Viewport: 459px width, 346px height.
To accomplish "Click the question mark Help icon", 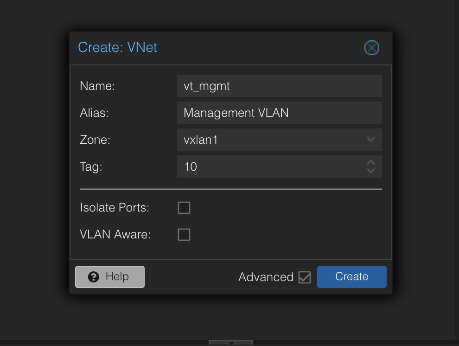I will click(94, 276).
